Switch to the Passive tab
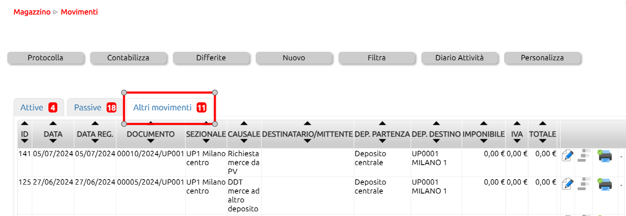This screenshot has height=216, width=626. click(95, 107)
